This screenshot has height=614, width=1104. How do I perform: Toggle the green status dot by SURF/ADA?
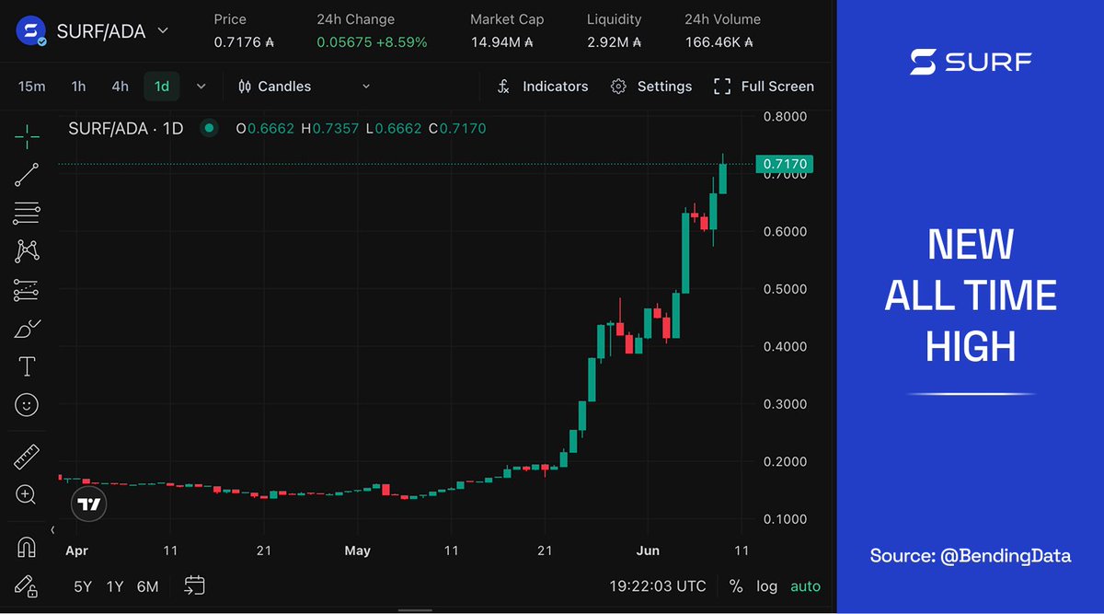209,129
